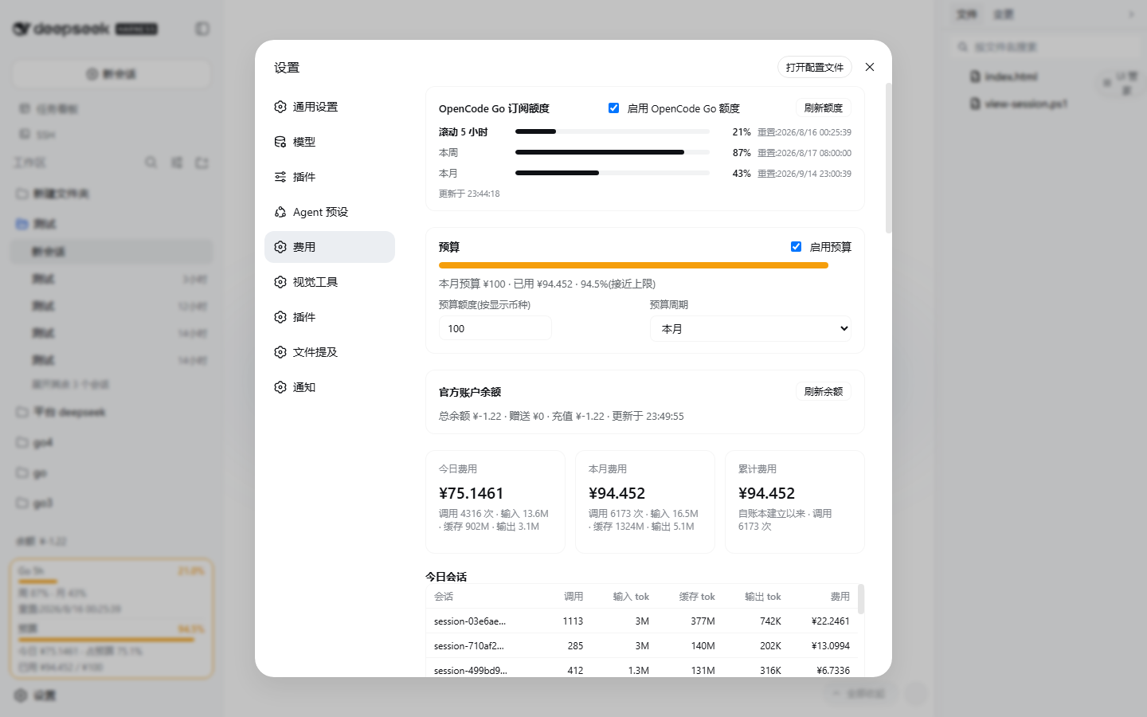Click the ¥75.1461 amount under 今日费用

tap(472, 493)
